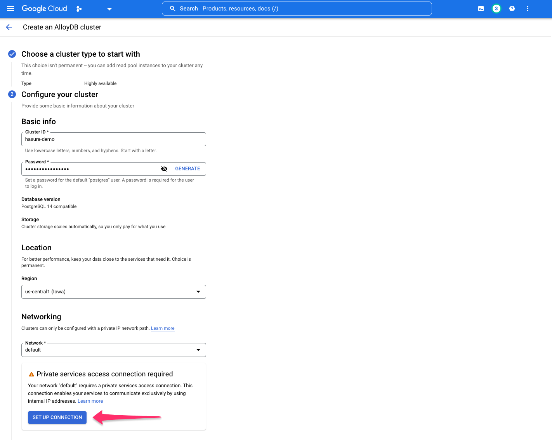Screen dimensions: 552x440
Task: Click the SET UP CONNECTION button
Action: 57,417
